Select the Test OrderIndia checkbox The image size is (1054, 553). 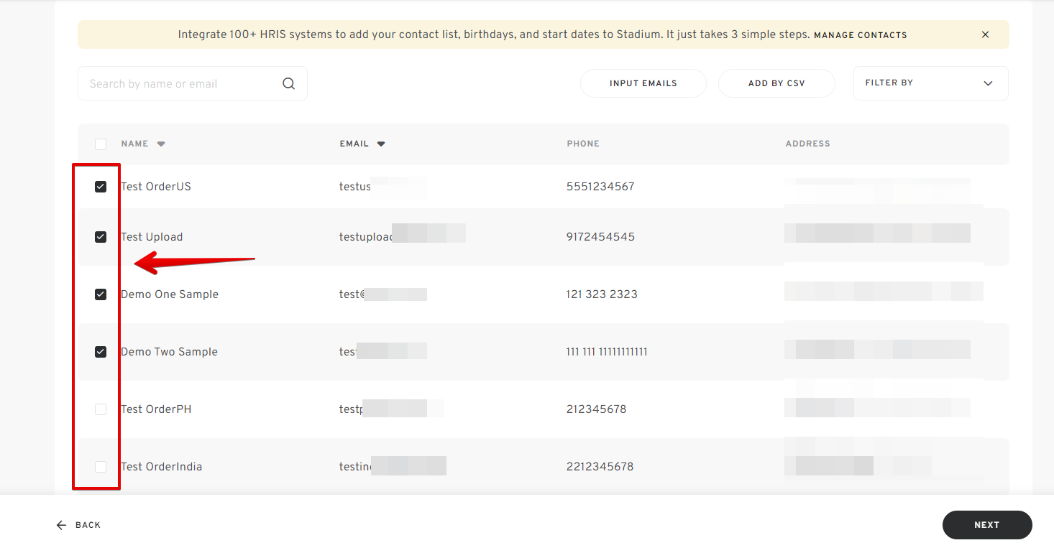101,467
